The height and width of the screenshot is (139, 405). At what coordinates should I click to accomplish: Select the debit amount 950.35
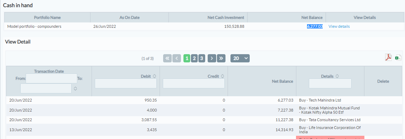click(x=150, y=100)
